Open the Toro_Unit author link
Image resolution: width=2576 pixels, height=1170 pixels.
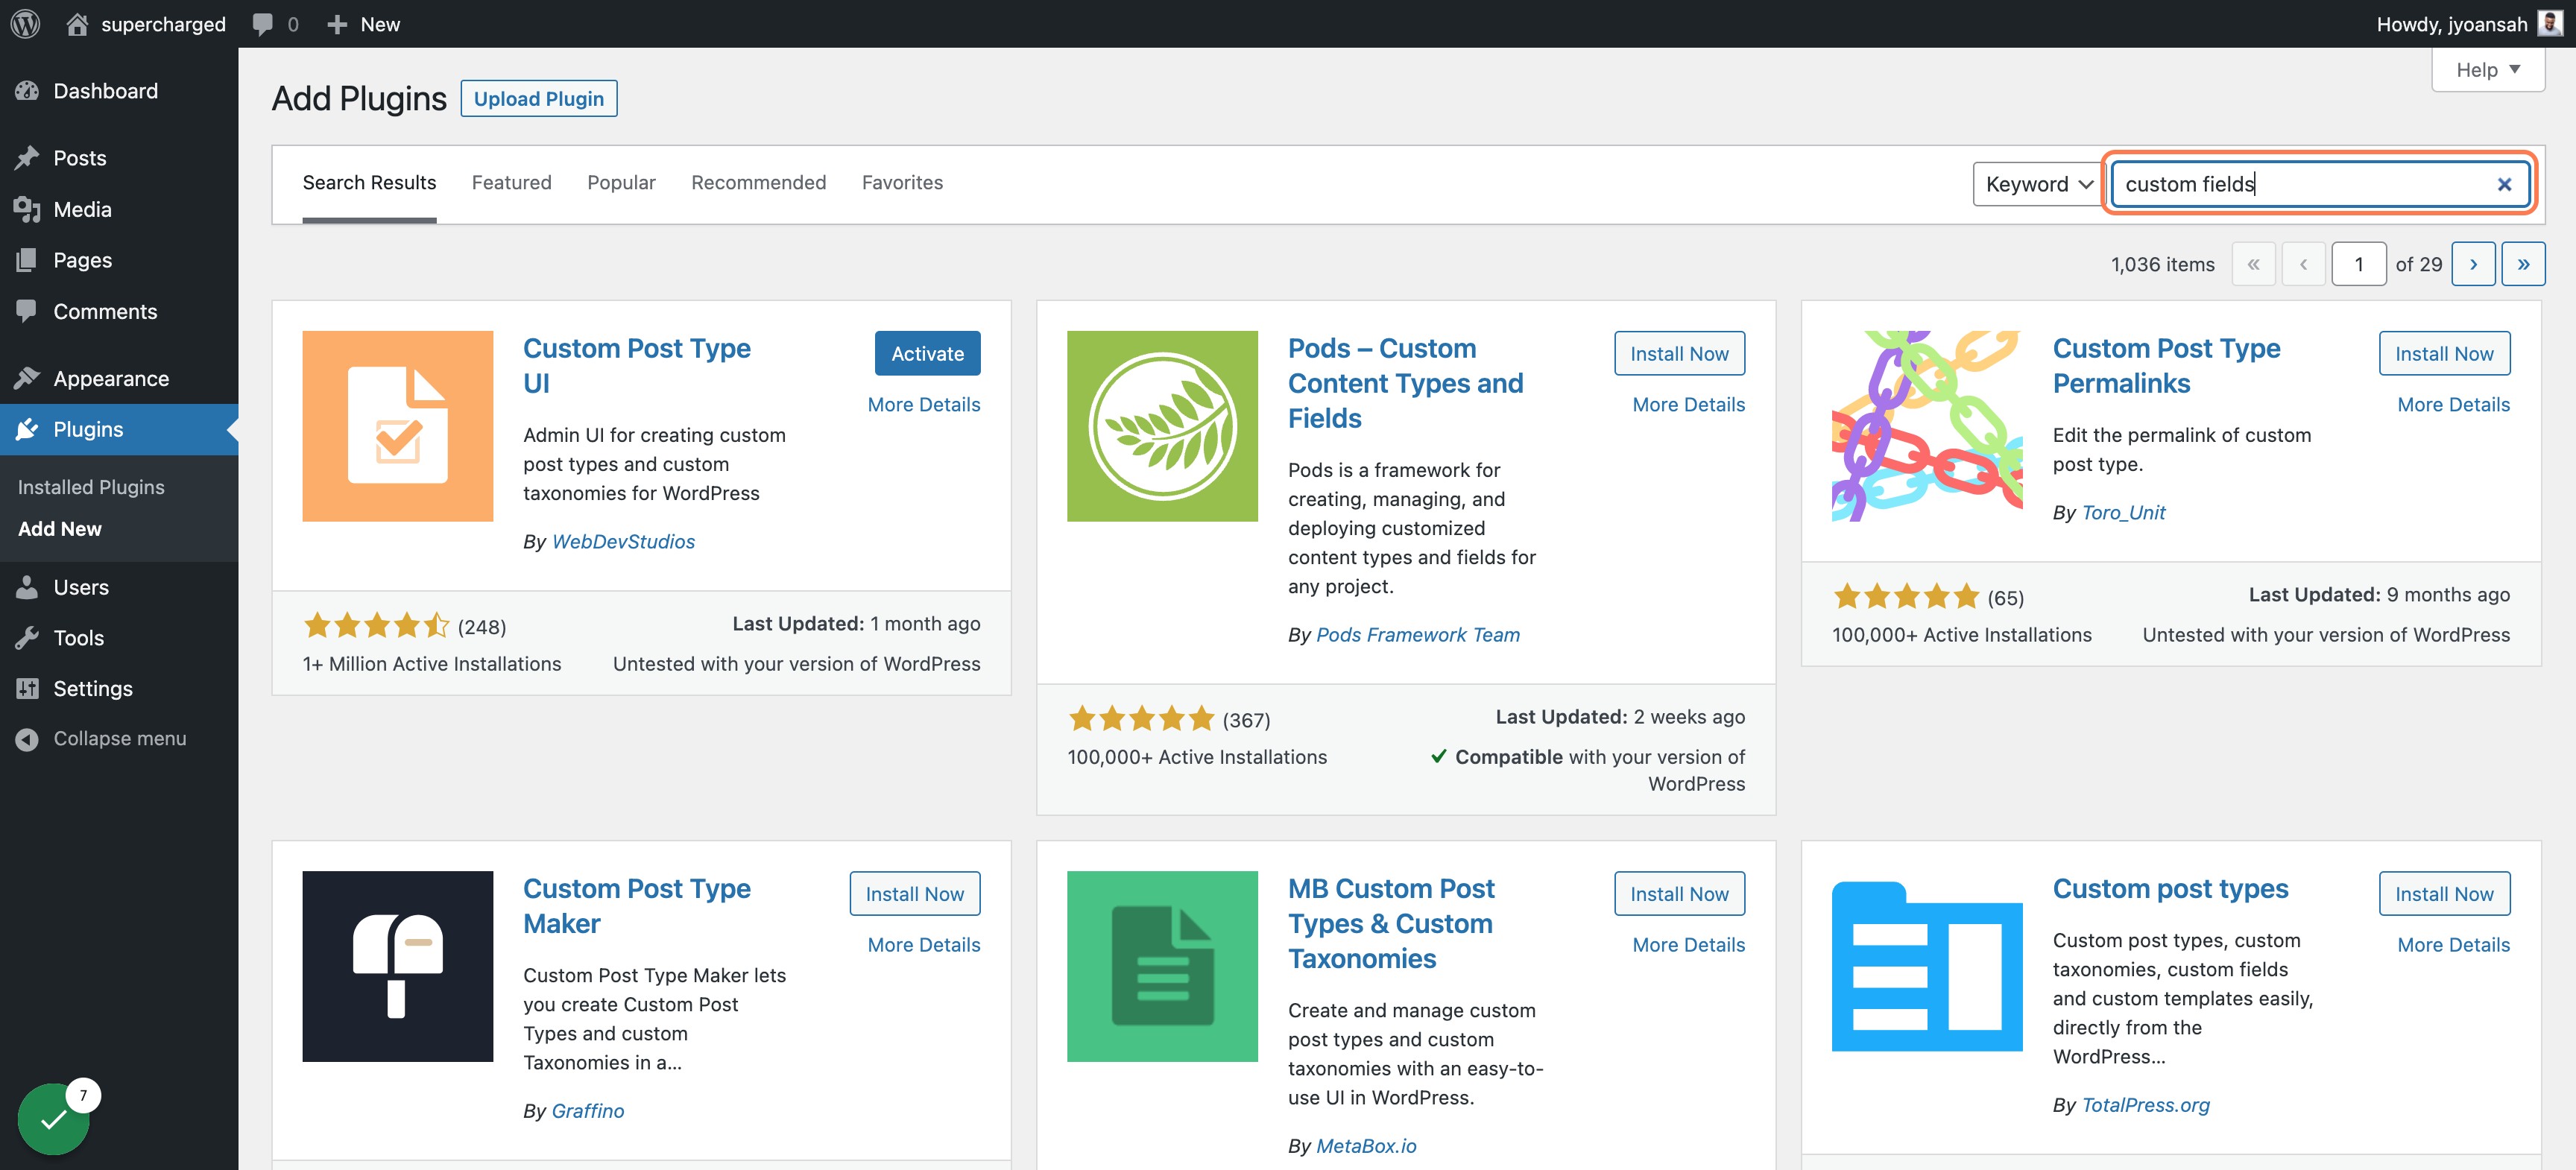click(x=2123, y=512)
